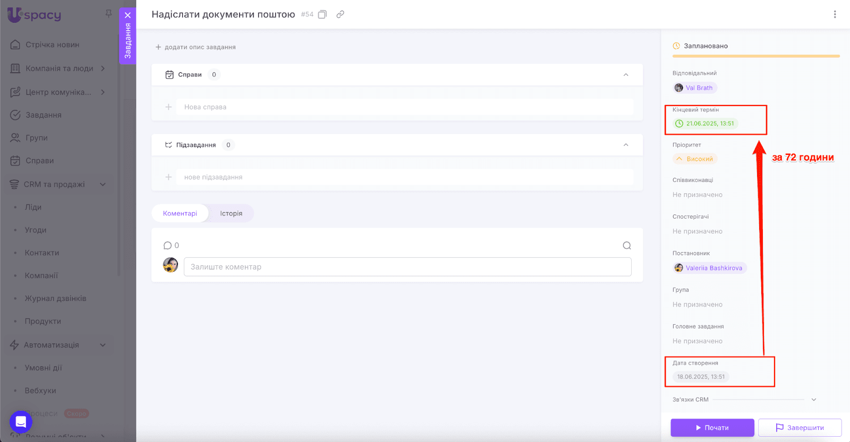Copy task using icon next to #54
The image size is (850, 442).
tap(322, 14)
